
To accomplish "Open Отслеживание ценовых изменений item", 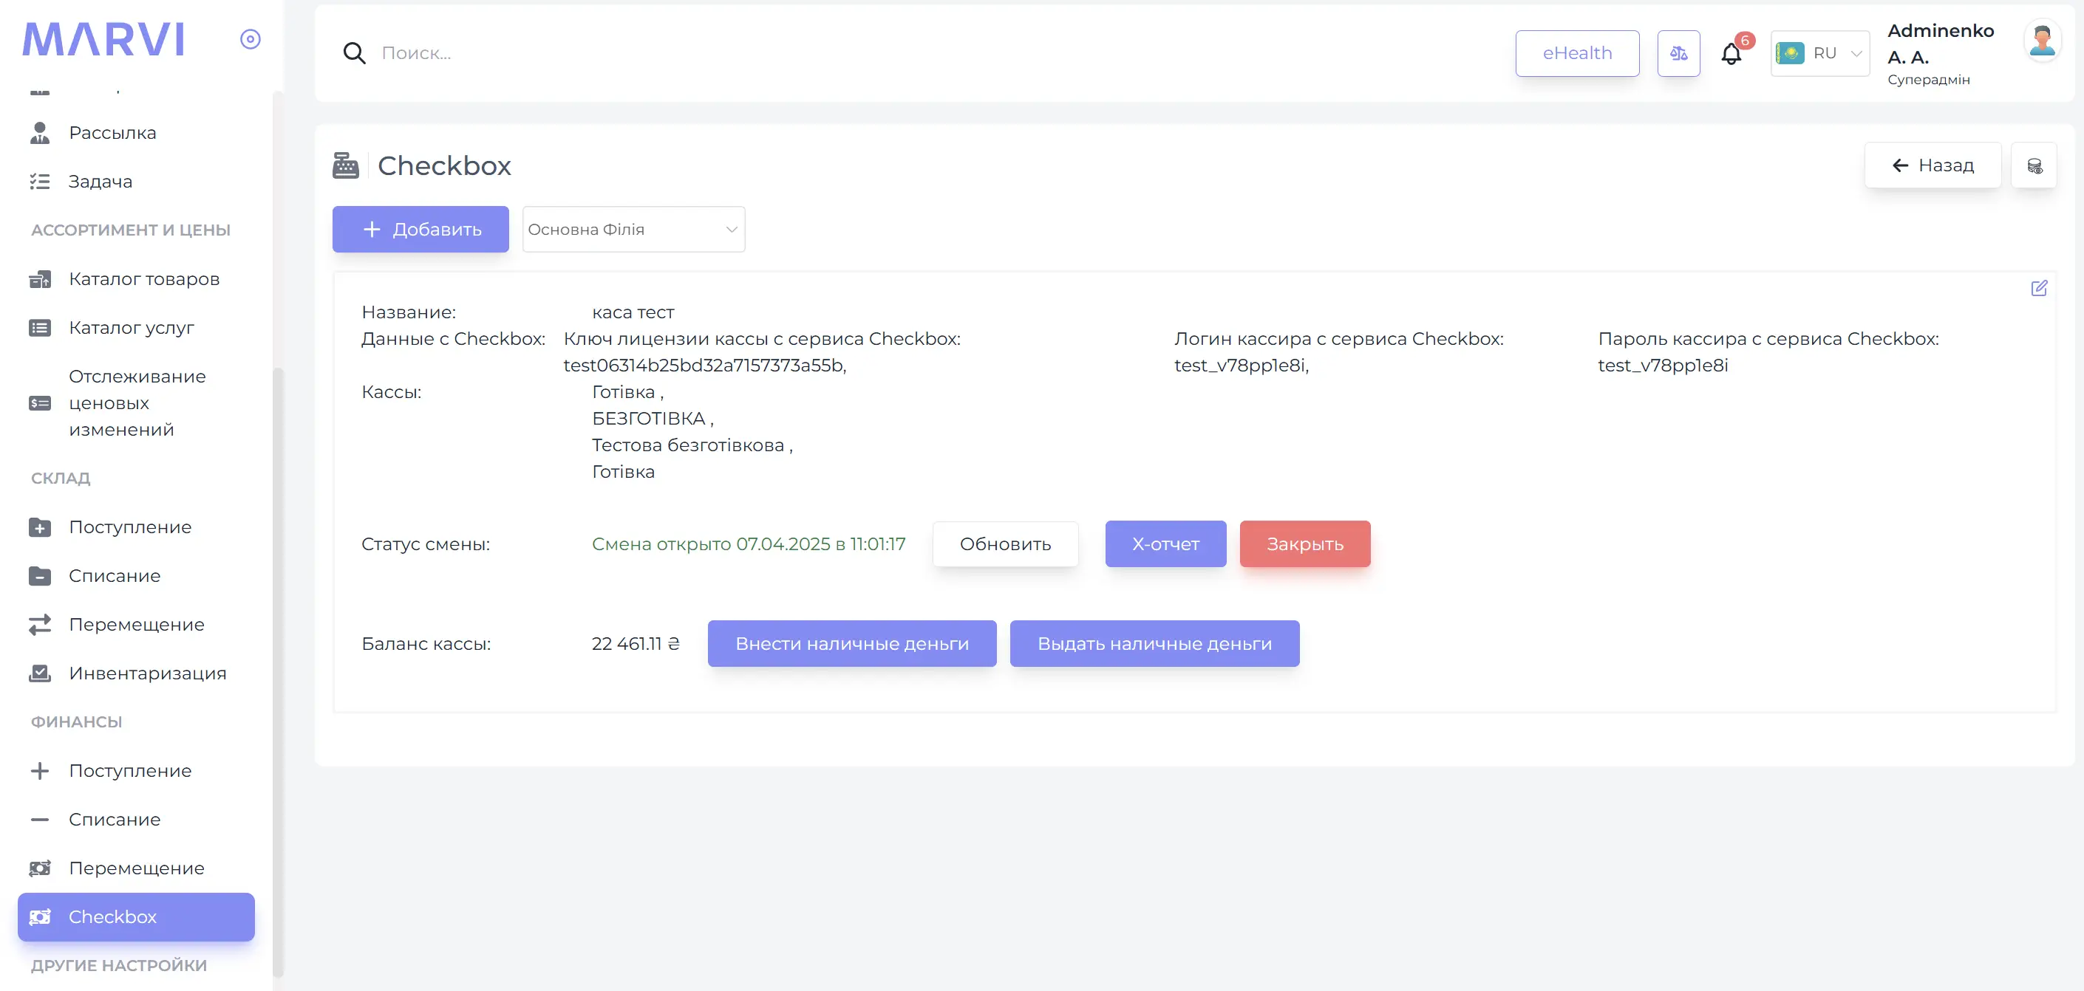I will 137,402.
